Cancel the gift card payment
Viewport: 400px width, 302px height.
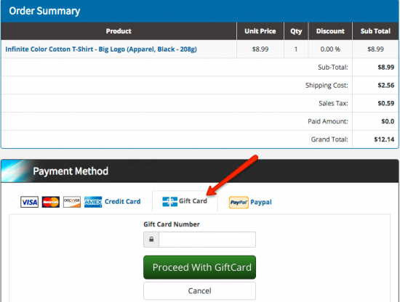pyautogui.click(x=199, y=291)
